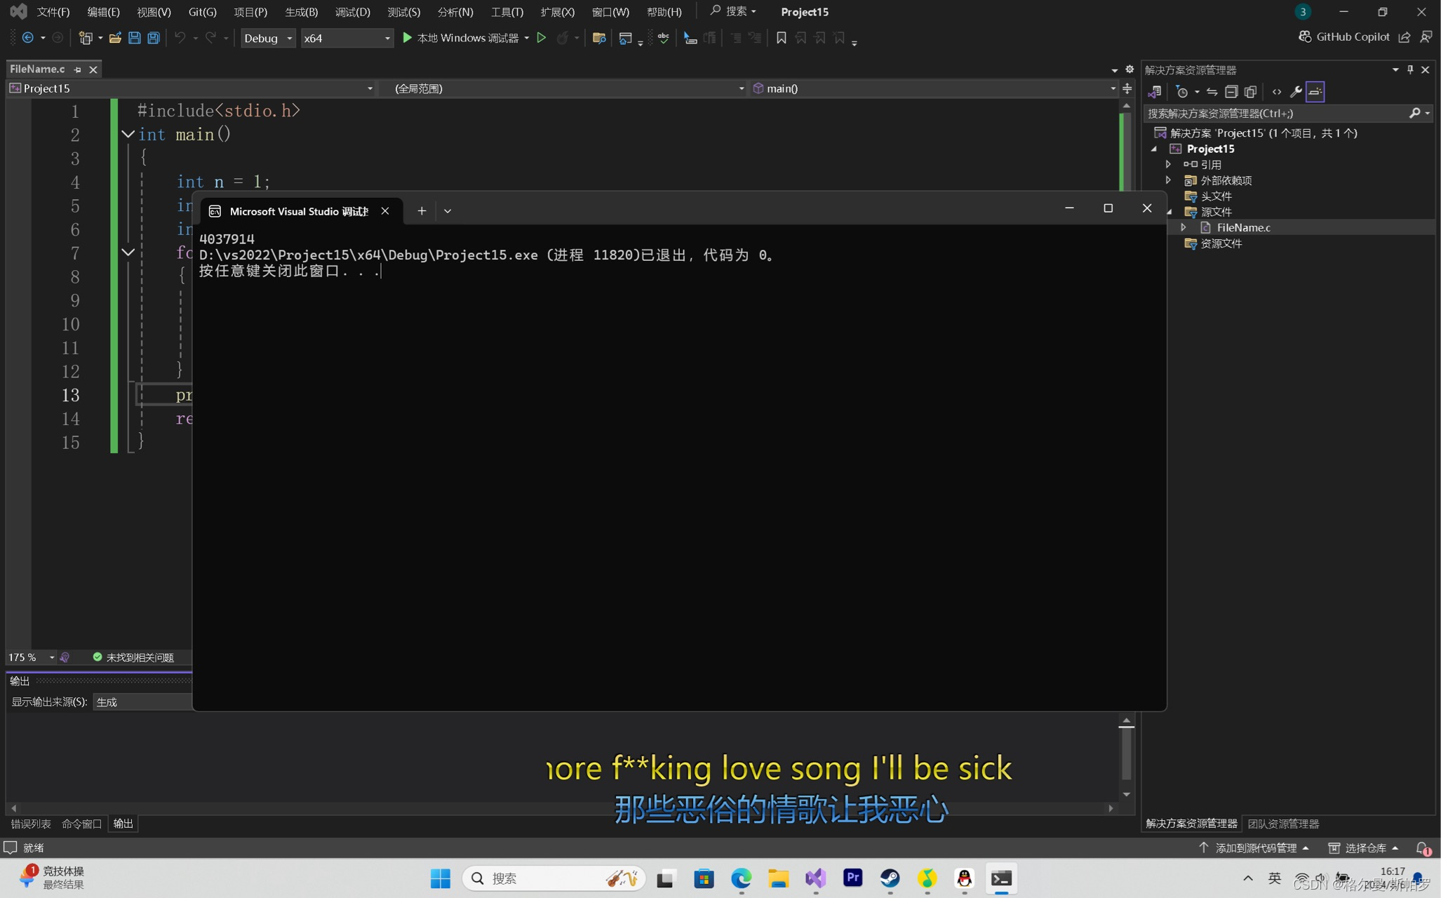1441x898 pixels.
Task: Select FileName.c in Solution Explorer
Action: (1243, 227)
